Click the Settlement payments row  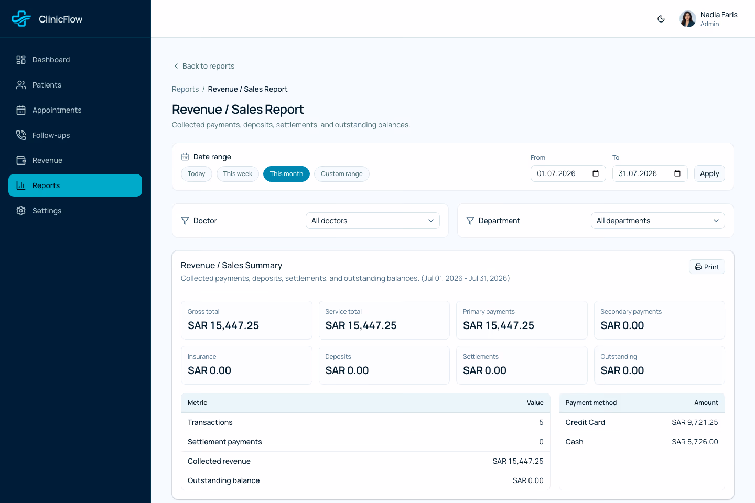[365, 442]
